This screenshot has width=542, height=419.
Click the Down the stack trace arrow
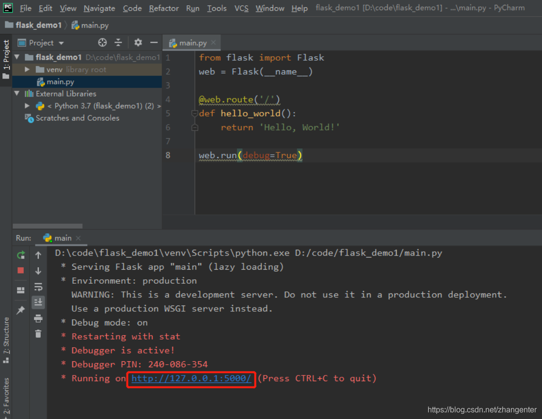coord(38,271)
